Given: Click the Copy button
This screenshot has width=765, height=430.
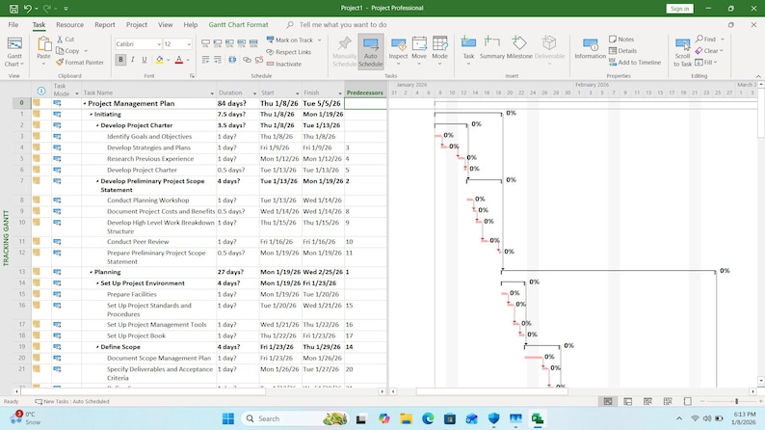Looking at the screenshot, I should click(x=68, y=51).
